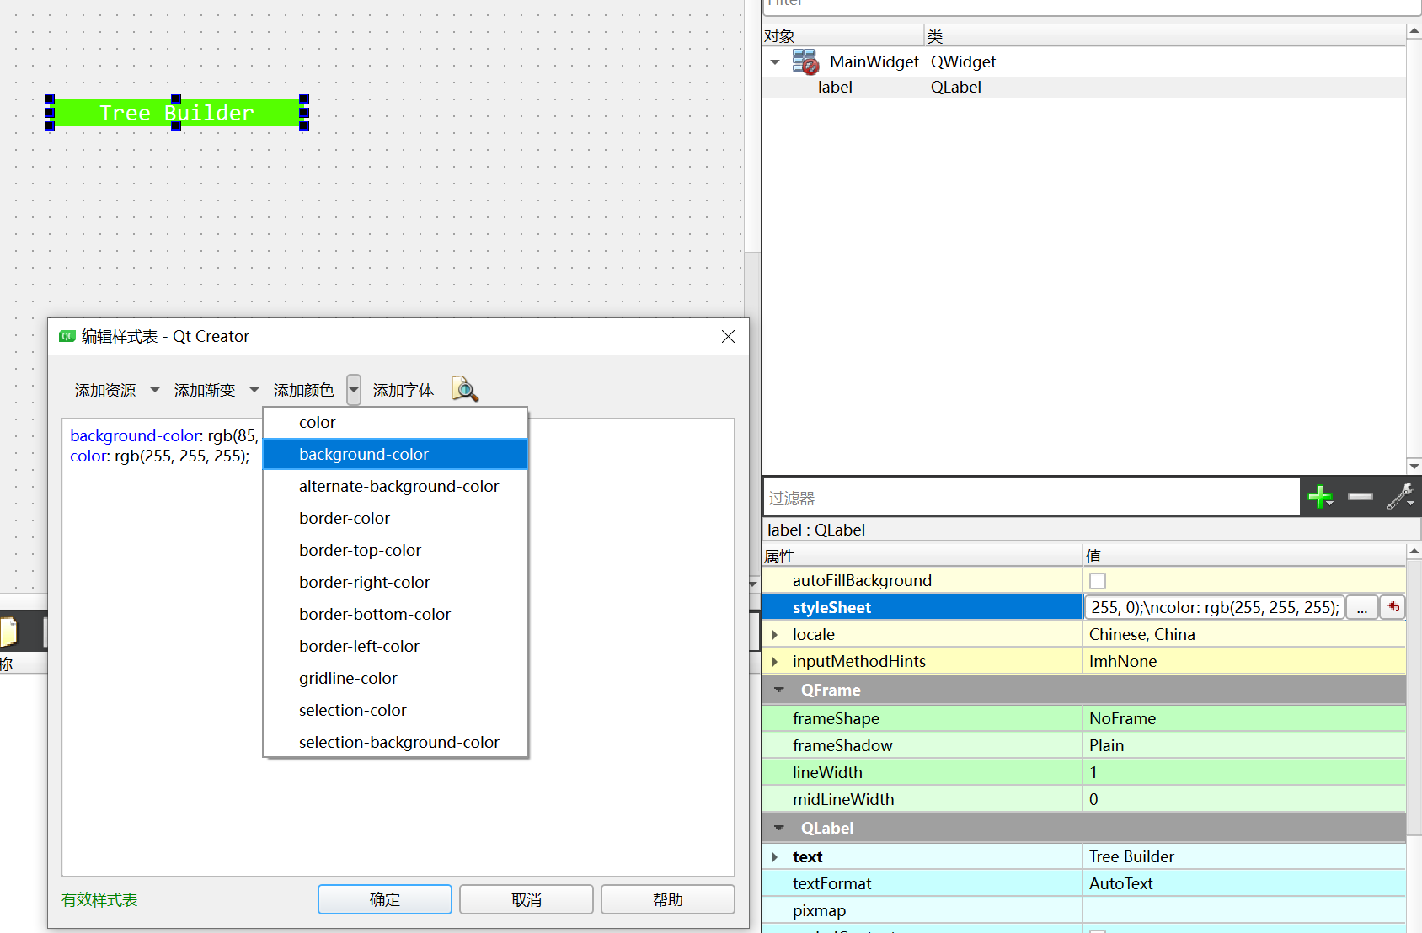Click the NoFrame value cell

(x=1244, y=718)
